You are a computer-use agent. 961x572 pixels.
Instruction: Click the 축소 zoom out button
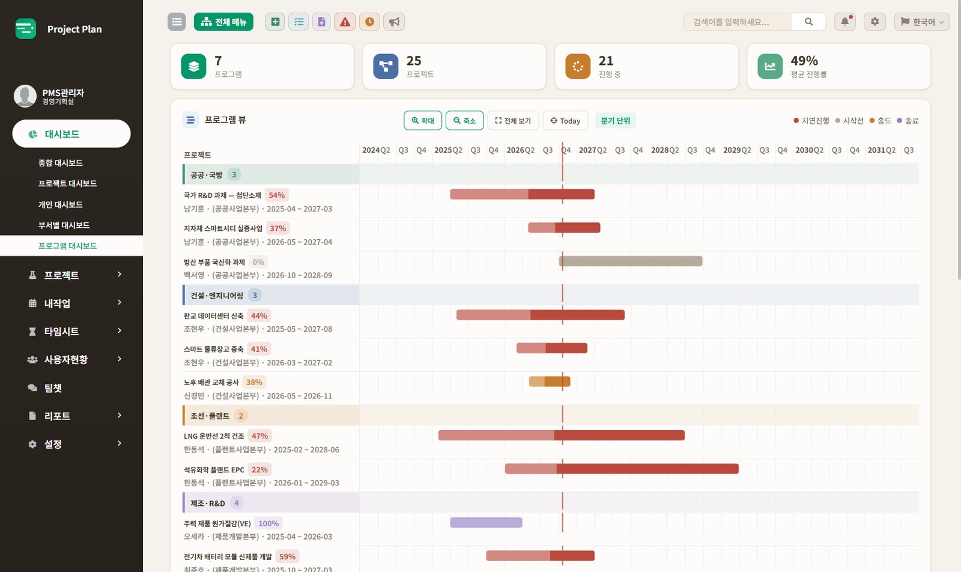point(464,120)
